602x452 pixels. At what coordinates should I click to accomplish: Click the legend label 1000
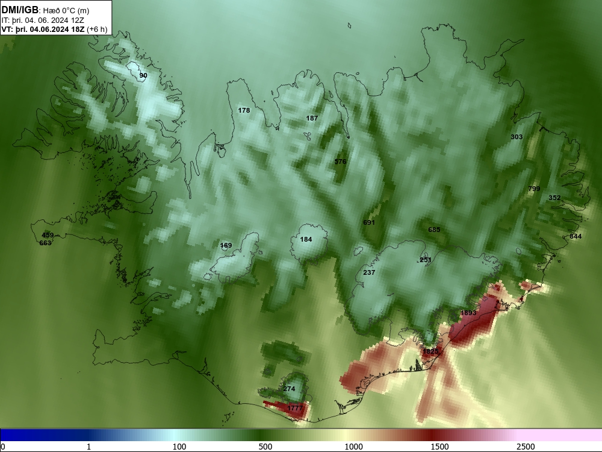tap(353, 447)
